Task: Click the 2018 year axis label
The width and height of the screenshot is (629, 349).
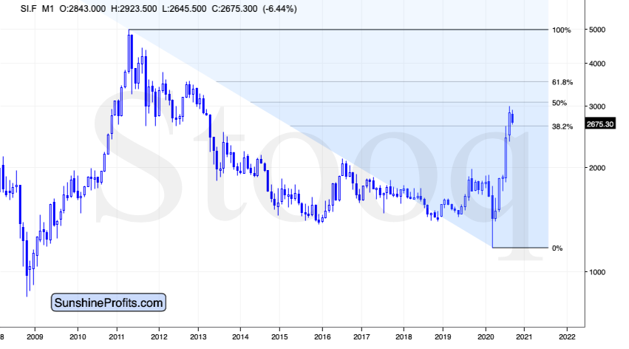Action: [403, 337]
